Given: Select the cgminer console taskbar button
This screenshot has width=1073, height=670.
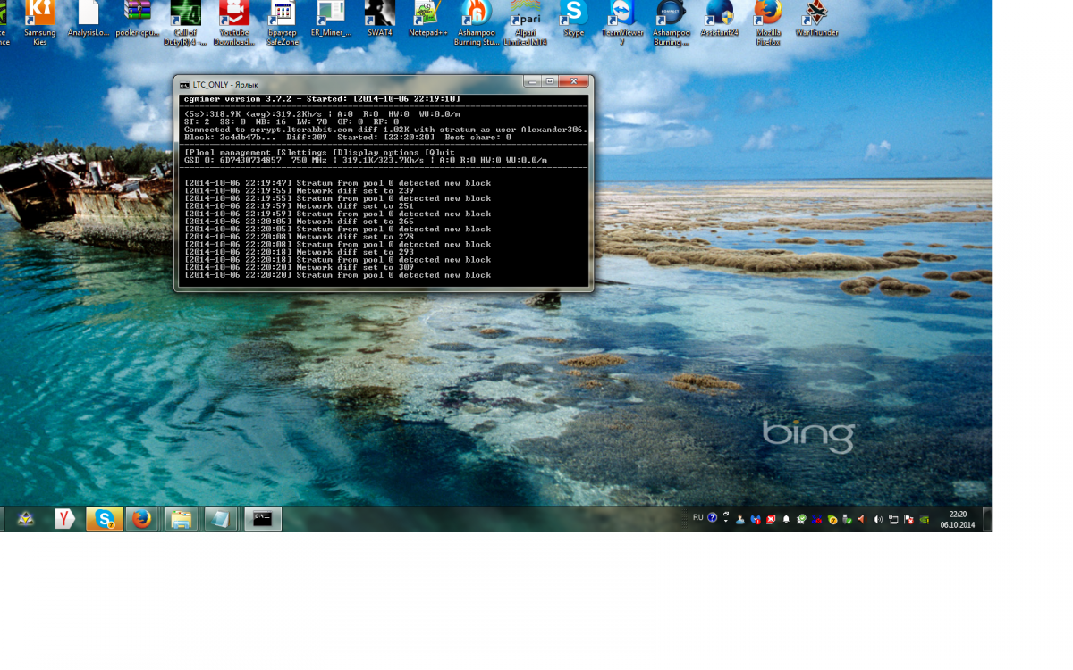Looking at the screenshot, I should pos(263,518).
